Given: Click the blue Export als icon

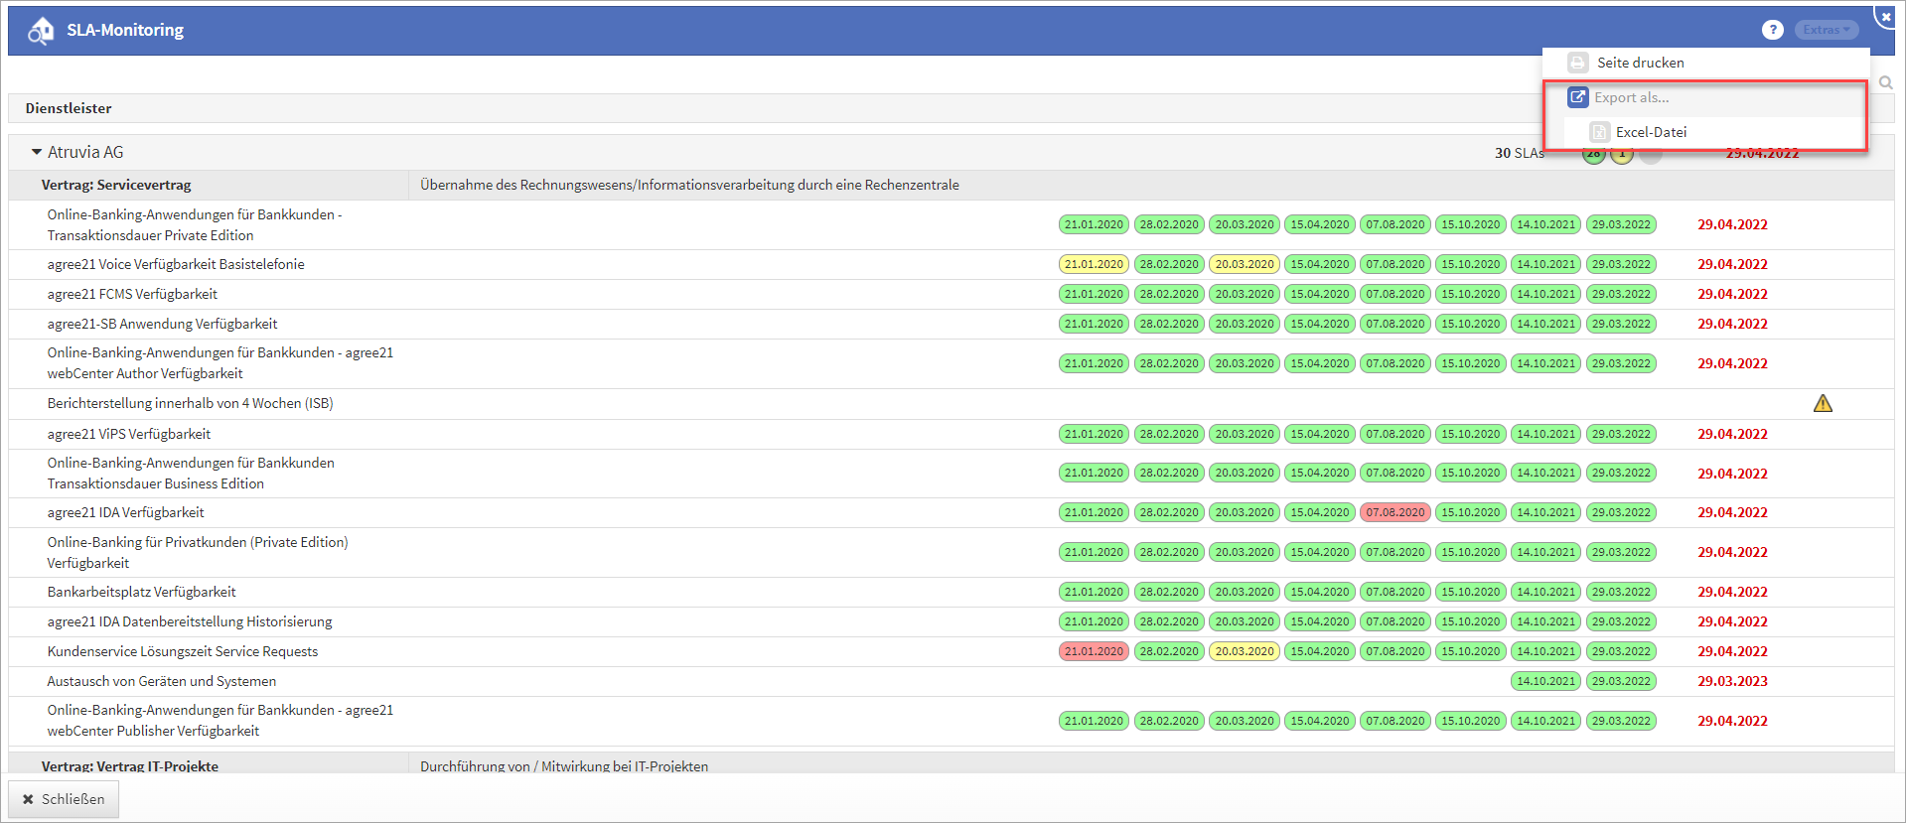Looking at the screenshot, I should tap(1577, 97).
